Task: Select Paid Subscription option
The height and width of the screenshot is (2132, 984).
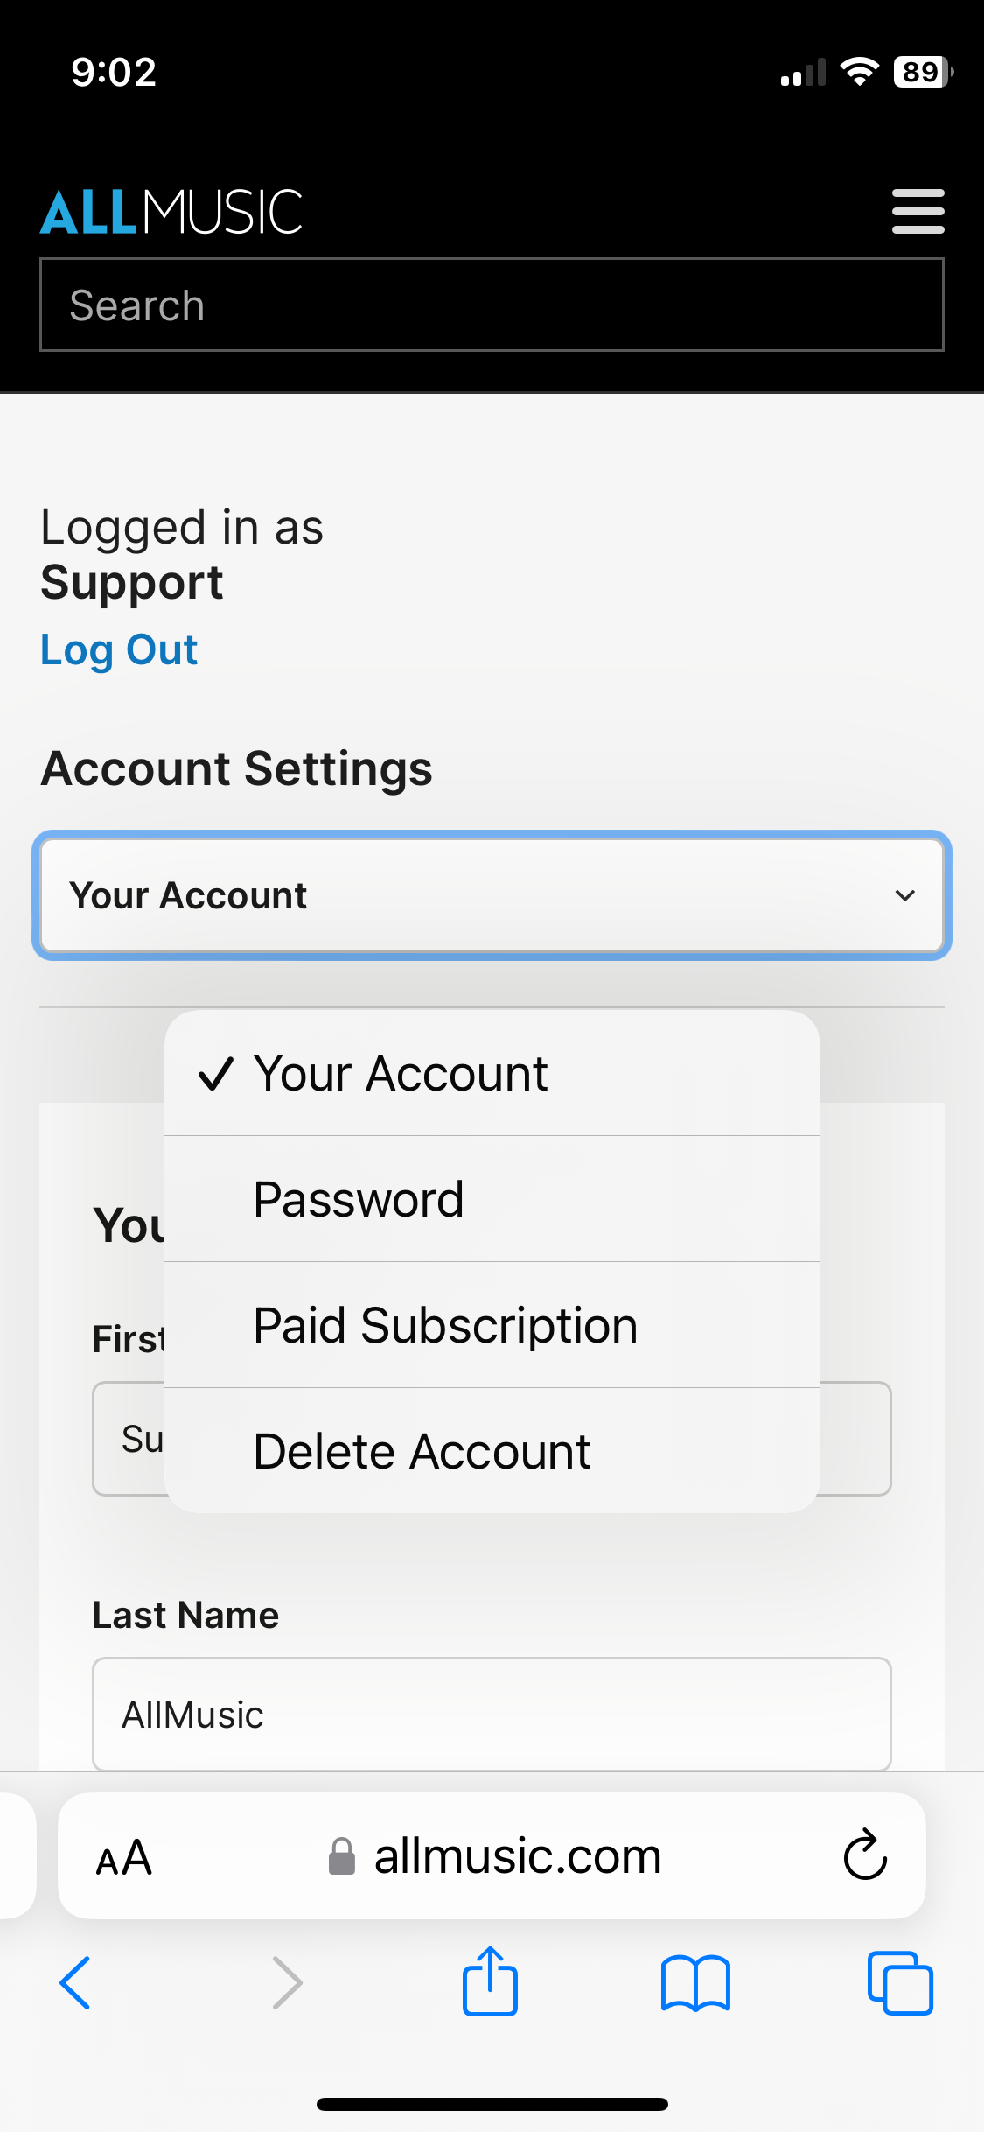Action: point(445,1325)
